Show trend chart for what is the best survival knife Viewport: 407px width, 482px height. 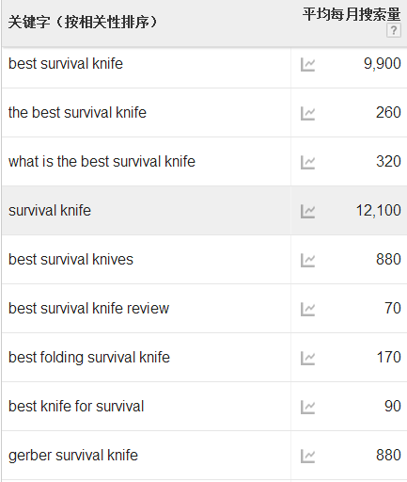pyautogui.click(x=307, y=162)
